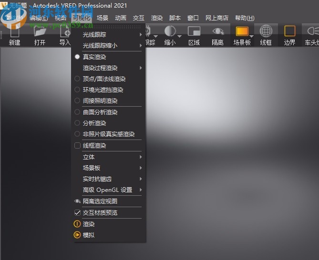Screen dimensions: 319x260
Task: Open the 场景 menu
Action: pos(103,18)
